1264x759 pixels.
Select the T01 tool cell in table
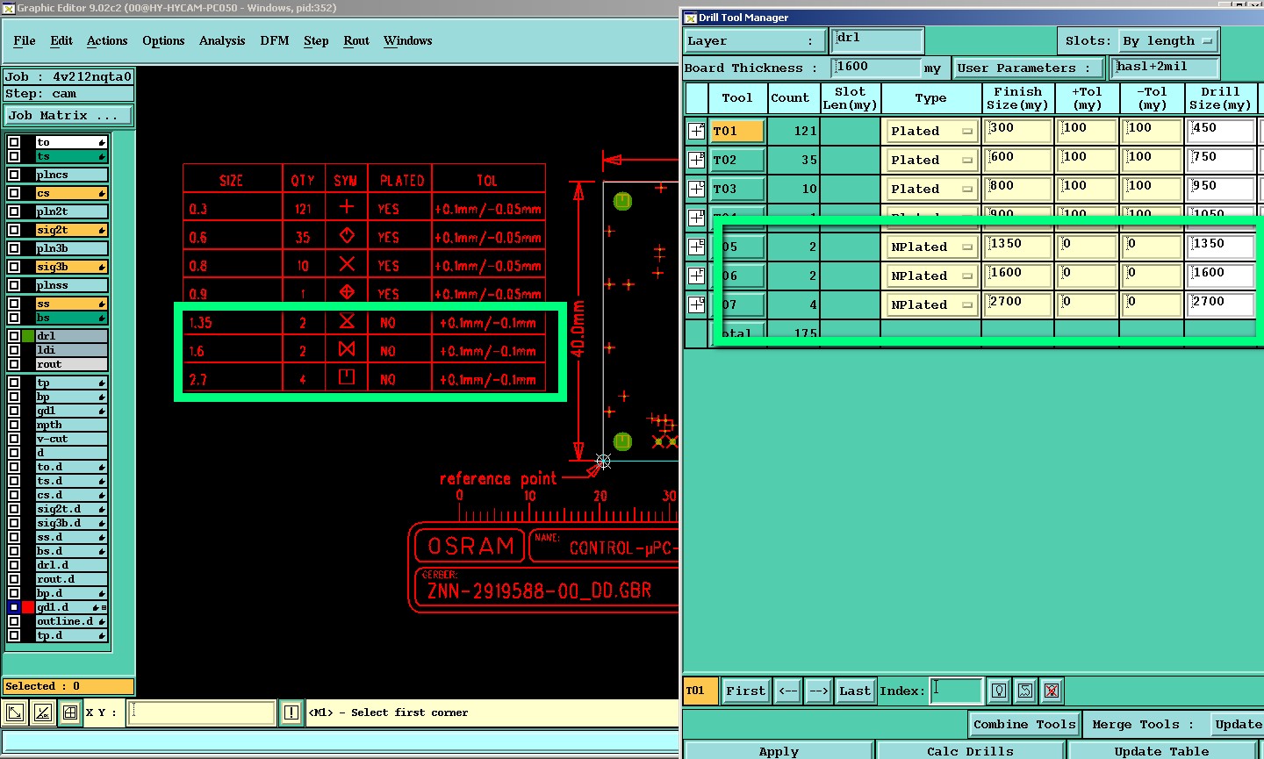(x=737, y=131)
